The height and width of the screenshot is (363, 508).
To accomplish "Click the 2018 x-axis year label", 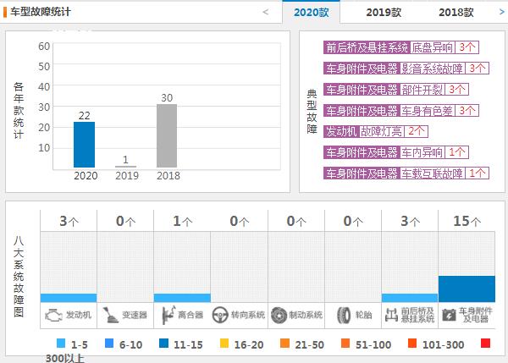I will 168,176.
